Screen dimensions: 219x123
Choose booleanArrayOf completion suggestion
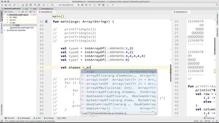tap(119, 96)
